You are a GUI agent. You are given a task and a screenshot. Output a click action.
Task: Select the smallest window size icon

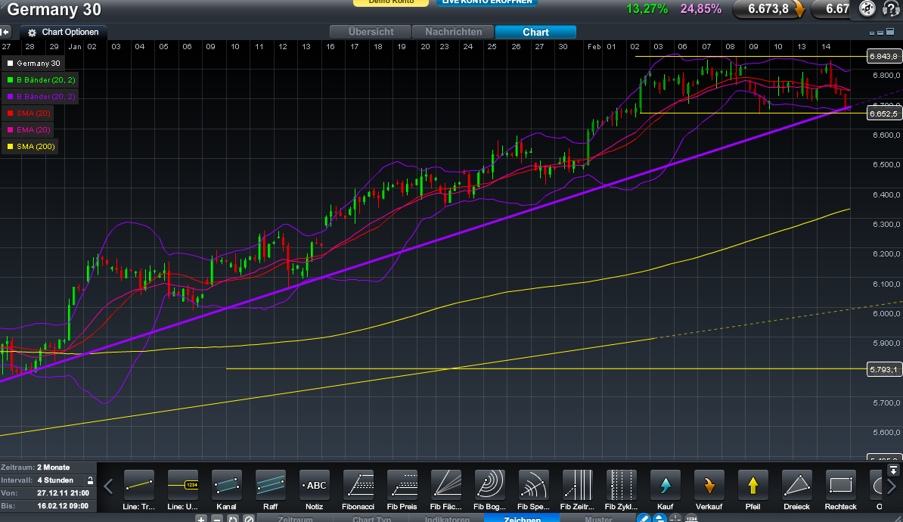(872, 33)
